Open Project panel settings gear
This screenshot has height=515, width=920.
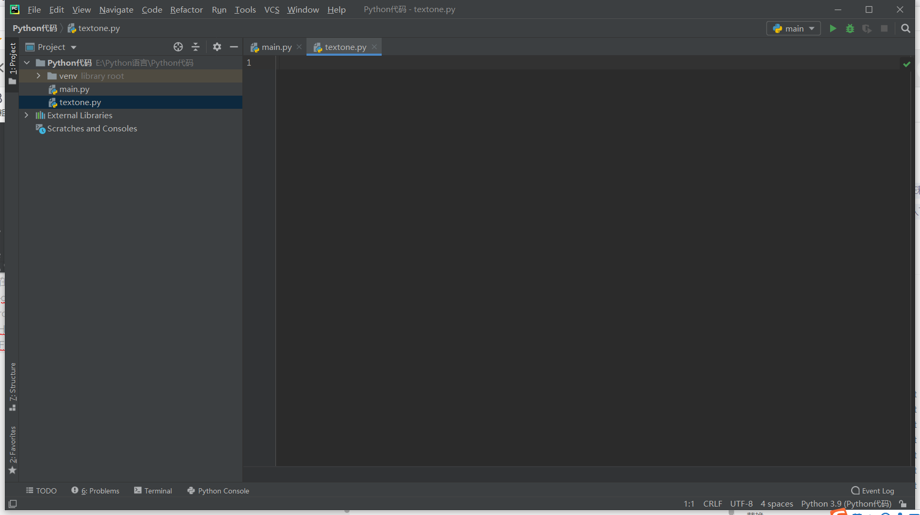coord(217,47)
